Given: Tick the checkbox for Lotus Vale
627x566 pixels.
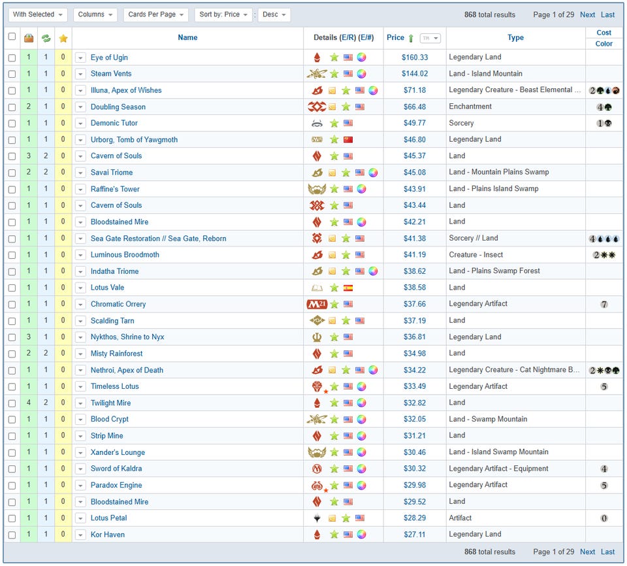Looking at the screenshot, I should [12, 288].
